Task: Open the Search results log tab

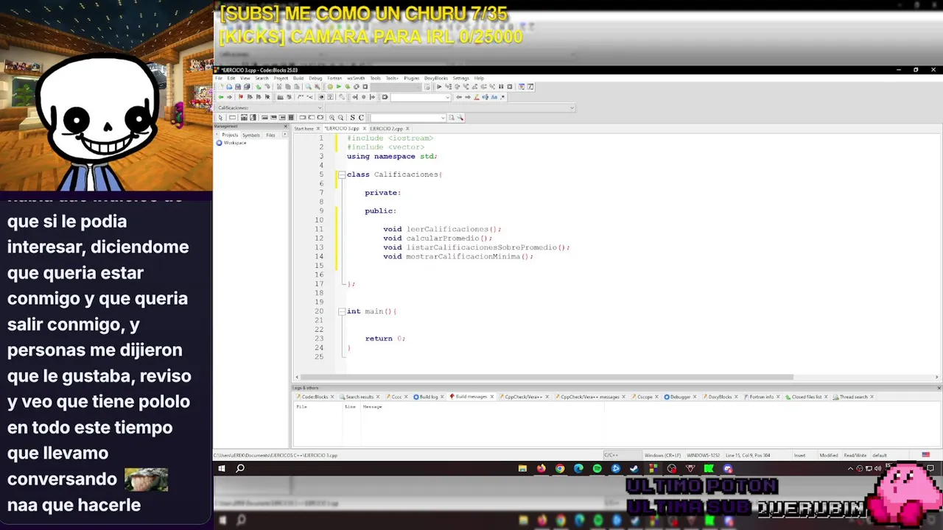Action: click(360, 397)
